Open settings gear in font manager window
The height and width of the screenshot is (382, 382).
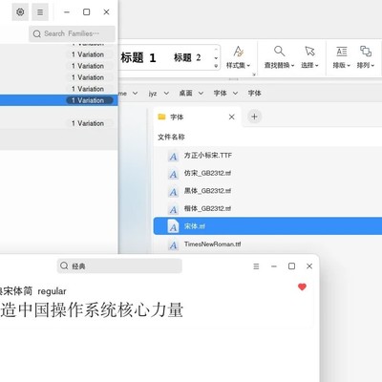coord(20,12)
